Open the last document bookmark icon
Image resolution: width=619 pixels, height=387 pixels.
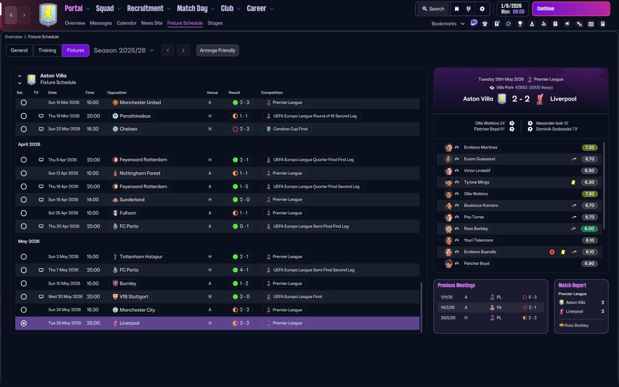tap(603, 24)
